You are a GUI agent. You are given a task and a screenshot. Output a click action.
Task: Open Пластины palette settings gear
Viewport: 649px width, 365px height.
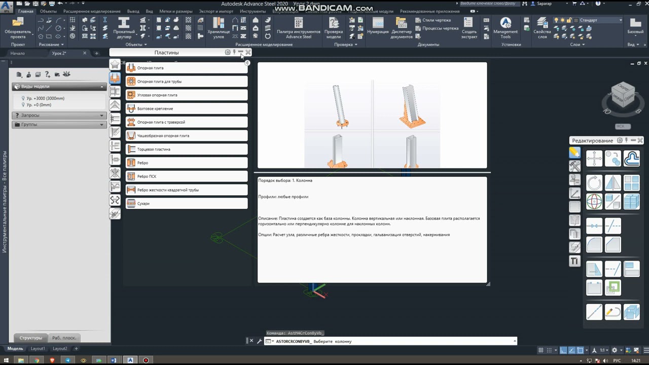pyautogui.click(x=228, y=52)
